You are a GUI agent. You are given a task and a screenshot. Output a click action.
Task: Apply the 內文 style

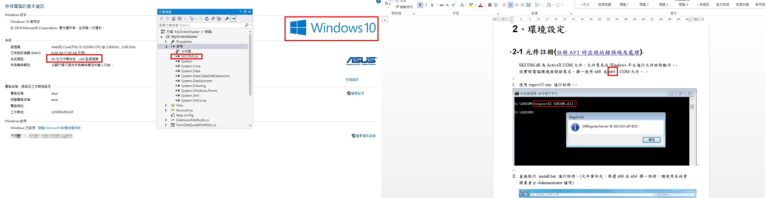point(585,5)
